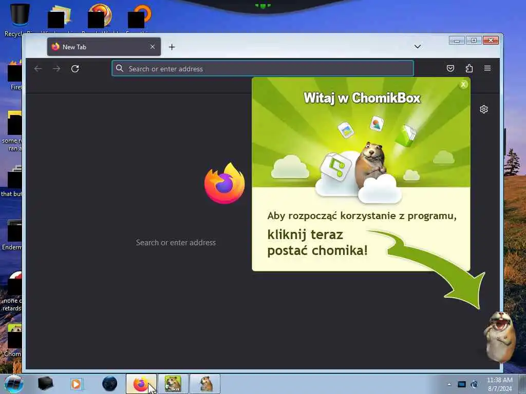Image resolution: width=526 pixels, height=394 pixels.
Task: Open the hamster taskbar button
Action: [x=205, y=384]
